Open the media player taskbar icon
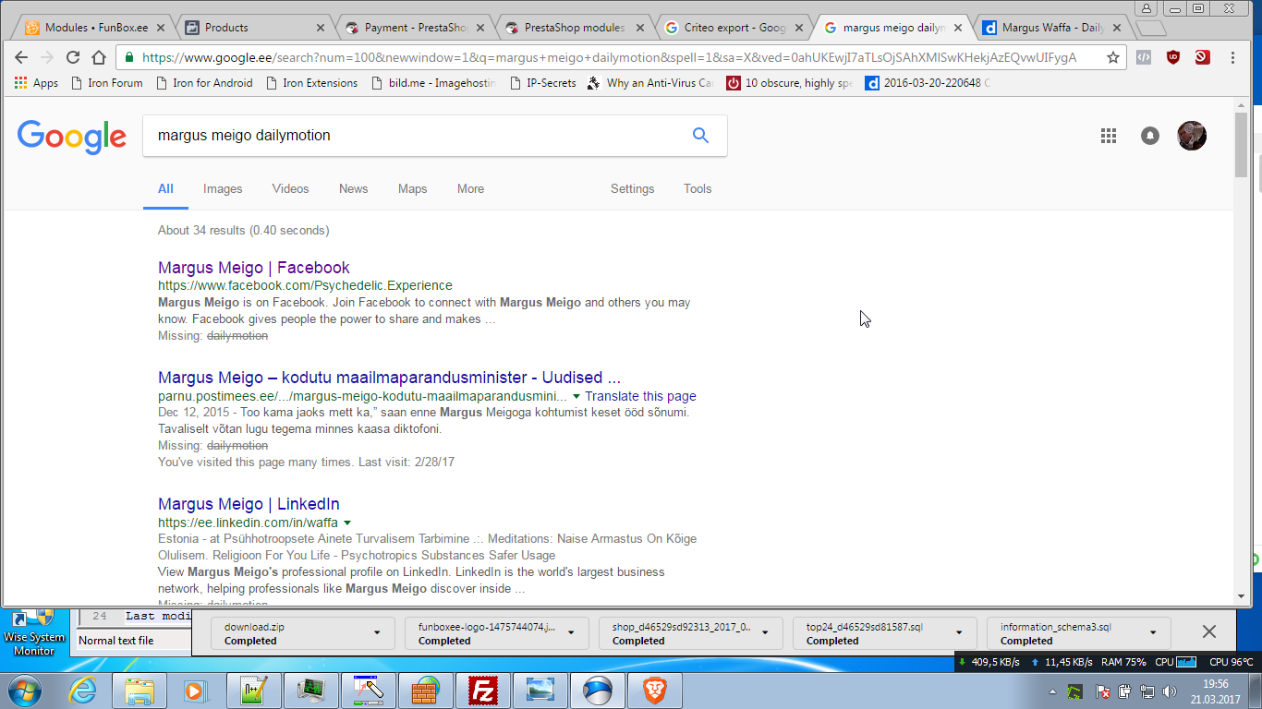Viewport: 1262px width, 709px height. click(x=196, y=691)
